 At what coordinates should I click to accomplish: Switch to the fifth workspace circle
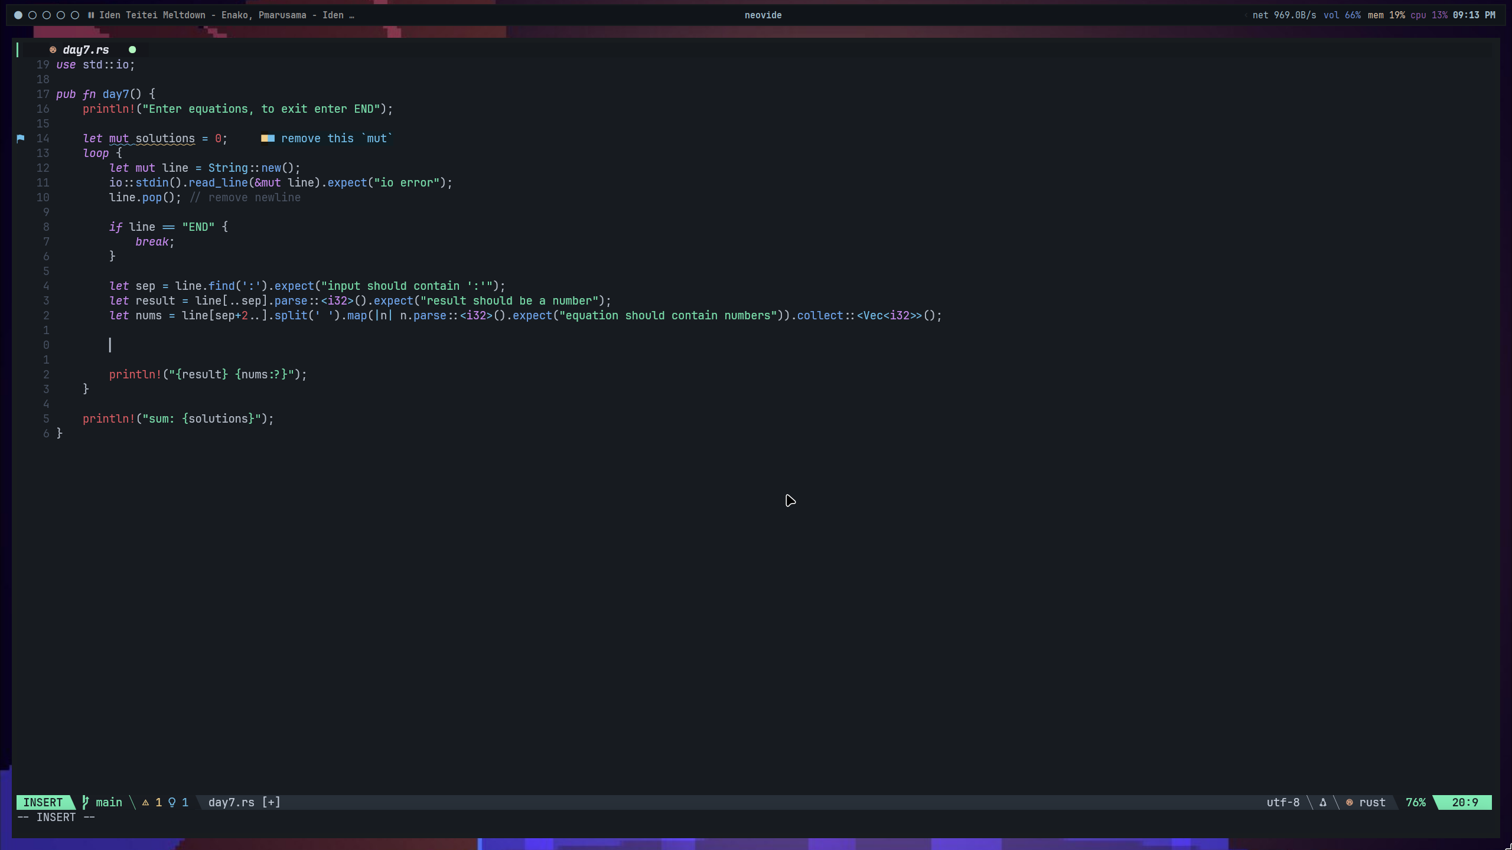pyautogui.click(x=75, y=15)
